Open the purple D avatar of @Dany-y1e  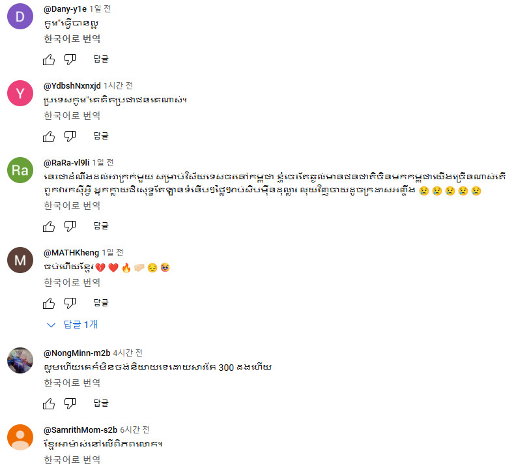20,16
